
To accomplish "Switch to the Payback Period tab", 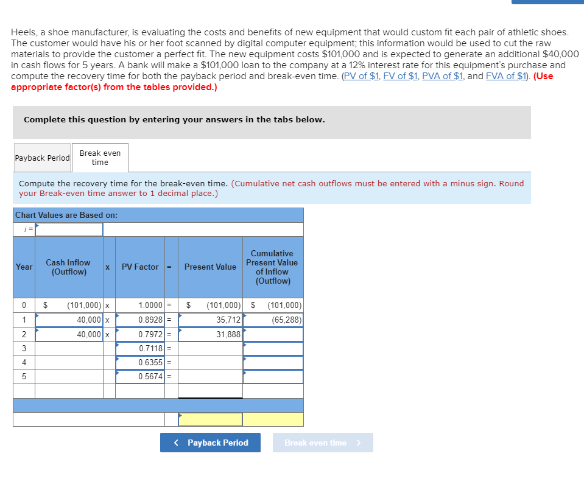I will pyautogui.click(x=43, y=158).
